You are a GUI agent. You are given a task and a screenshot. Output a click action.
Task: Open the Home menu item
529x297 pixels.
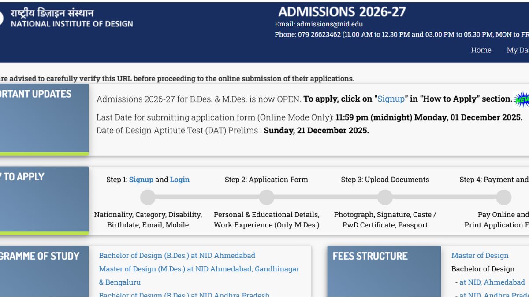coord(481,50)
